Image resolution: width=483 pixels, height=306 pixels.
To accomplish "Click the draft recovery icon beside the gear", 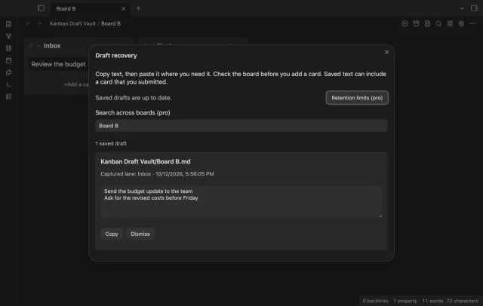I will [x=450, y=23].
